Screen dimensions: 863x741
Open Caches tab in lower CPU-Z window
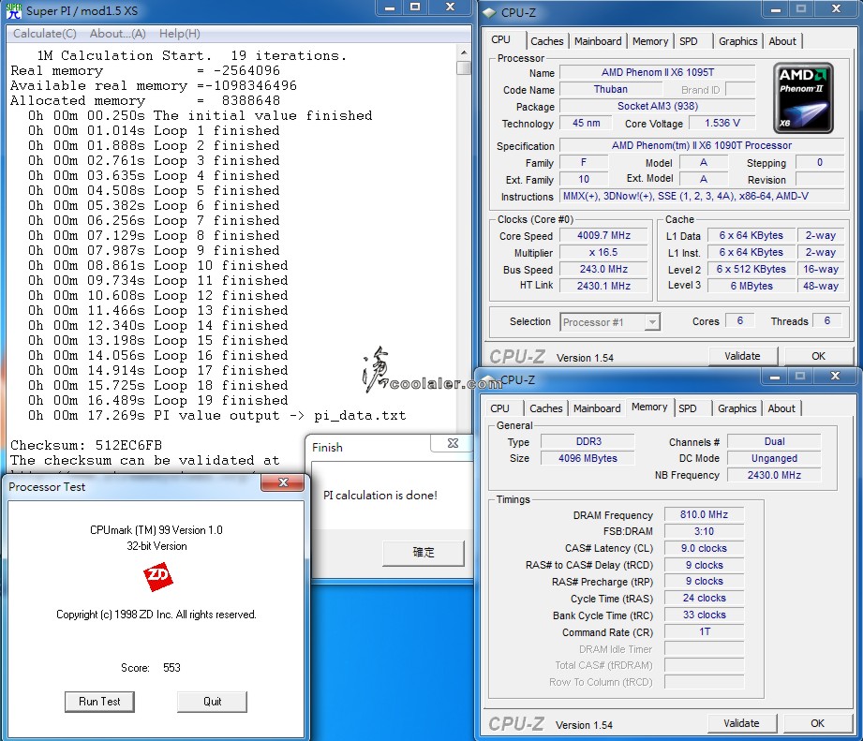click(545, 408)
